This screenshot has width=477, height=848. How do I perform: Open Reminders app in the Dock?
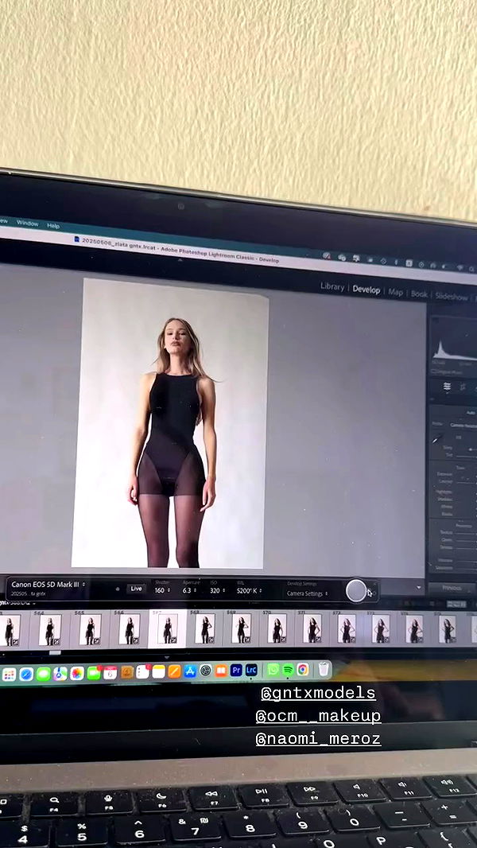pyautogui.click(x=143, y=671)
